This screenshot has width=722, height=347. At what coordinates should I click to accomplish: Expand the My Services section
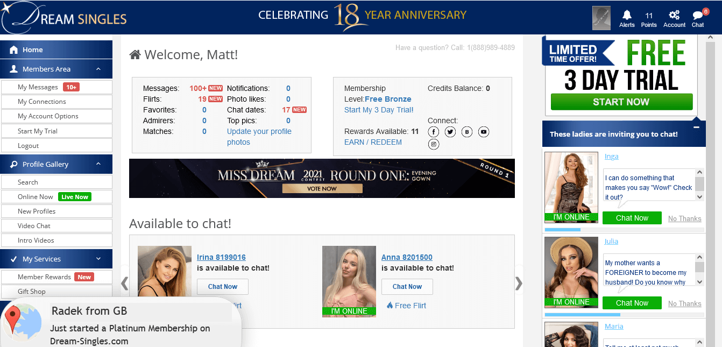point(98,259)
